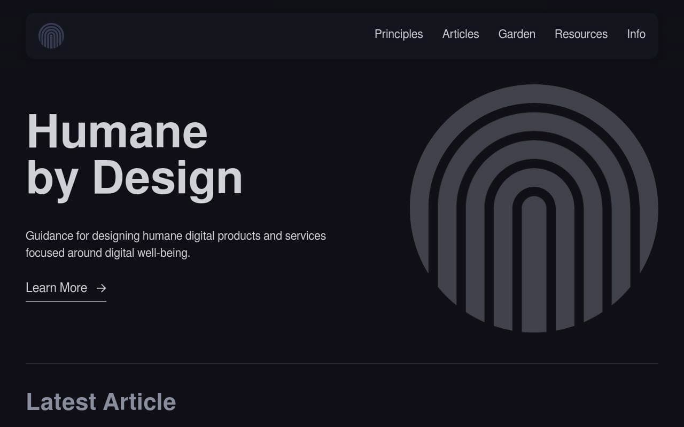
Task: Click the center arch of the fingerprint graphic
Action: (534, 256)
